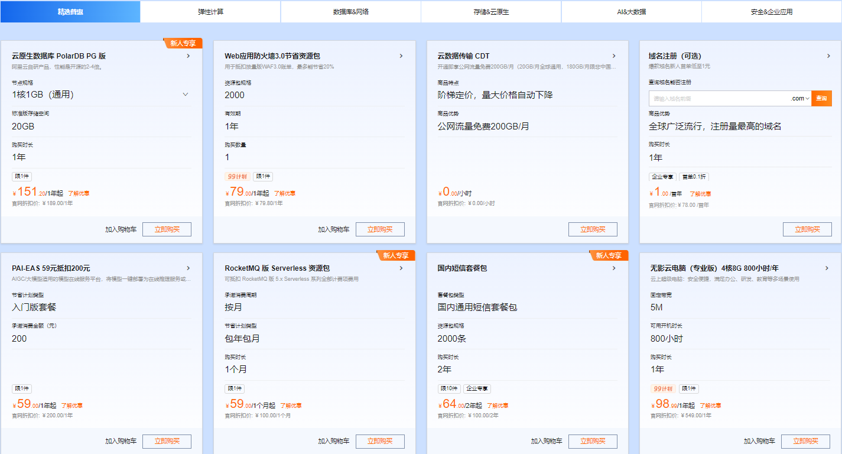Click the 入门版套餐 plan type value
842x454 pixels.
34,307
